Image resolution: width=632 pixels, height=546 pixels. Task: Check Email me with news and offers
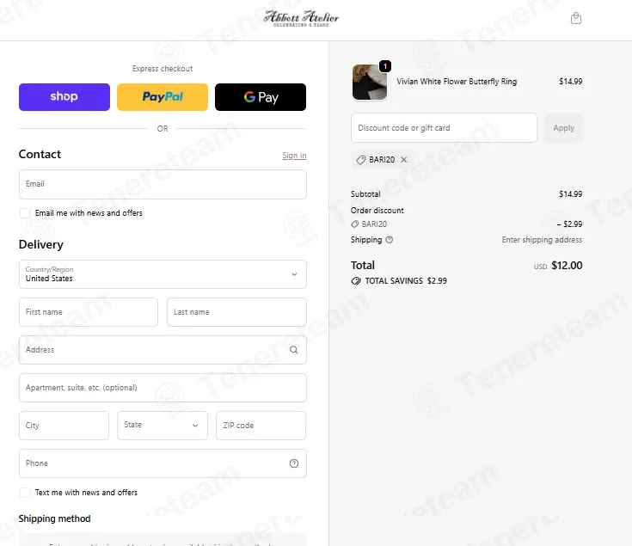coord(25,213)
